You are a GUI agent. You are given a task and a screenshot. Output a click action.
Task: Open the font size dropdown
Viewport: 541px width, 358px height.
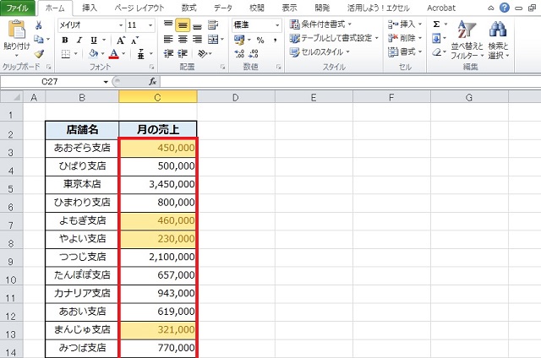[150, 25]
